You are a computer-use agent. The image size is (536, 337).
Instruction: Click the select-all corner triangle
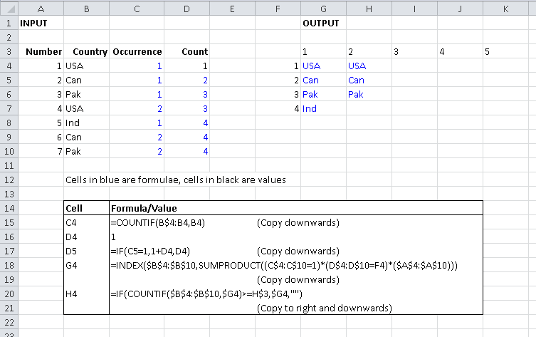point(9,9)
